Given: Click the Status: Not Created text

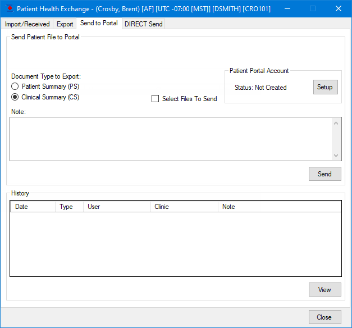Looking at the screenshot, I should (260, 88).
